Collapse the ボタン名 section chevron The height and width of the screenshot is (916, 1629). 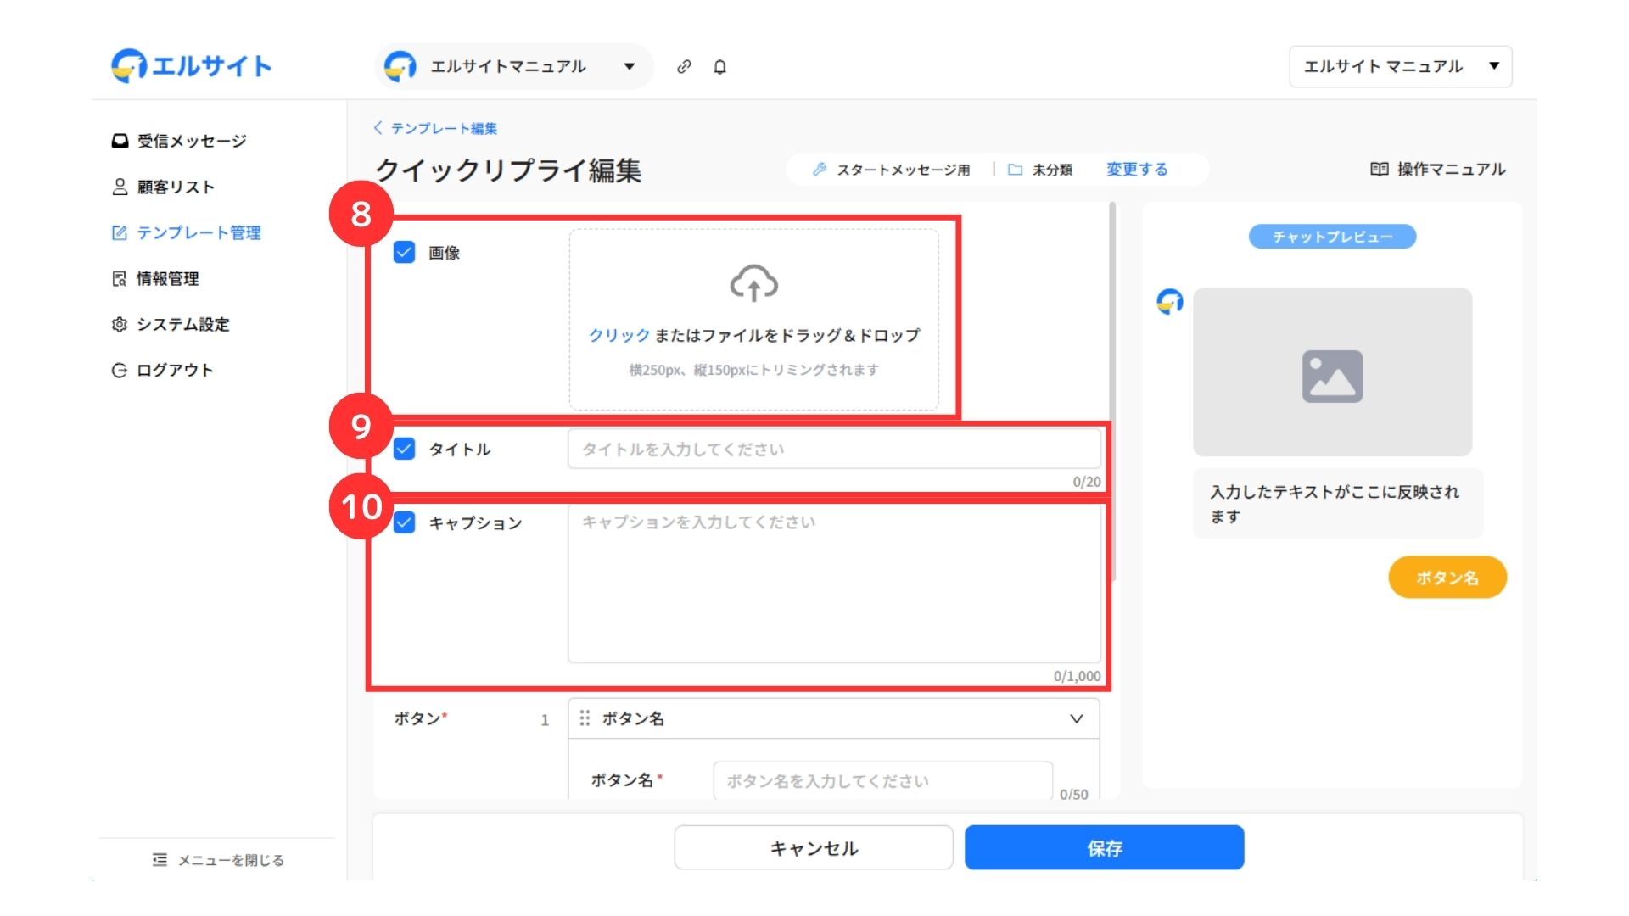1076,718
